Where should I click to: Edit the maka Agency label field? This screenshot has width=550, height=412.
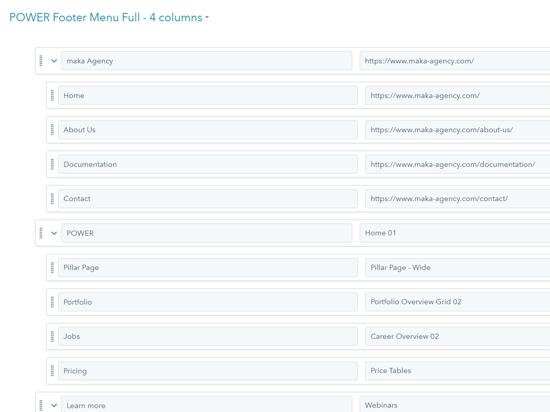pyautogui.click(x=206, y=60)
